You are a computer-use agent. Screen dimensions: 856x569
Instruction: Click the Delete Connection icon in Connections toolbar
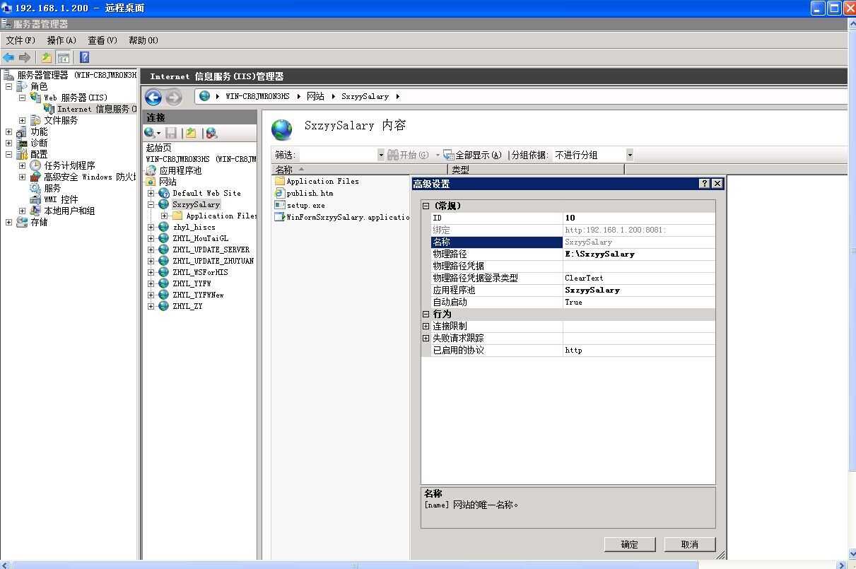[x=211, y=133]
